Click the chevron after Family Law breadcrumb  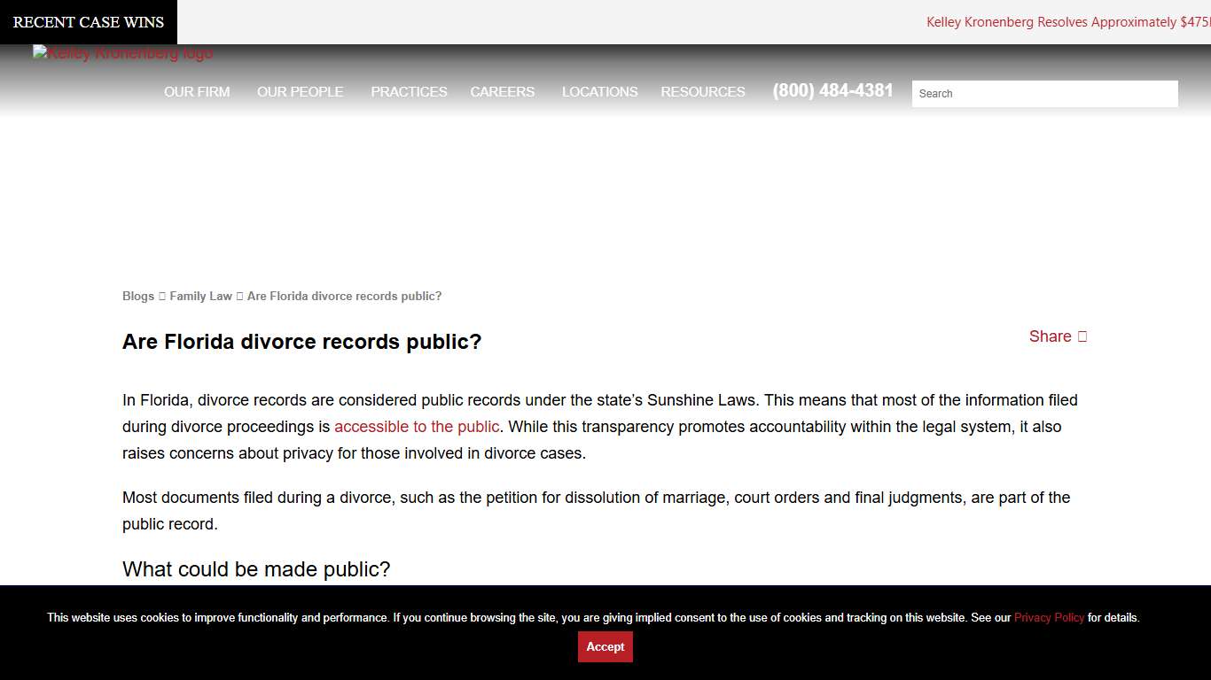pyautogui.click(x=238, y=296)
